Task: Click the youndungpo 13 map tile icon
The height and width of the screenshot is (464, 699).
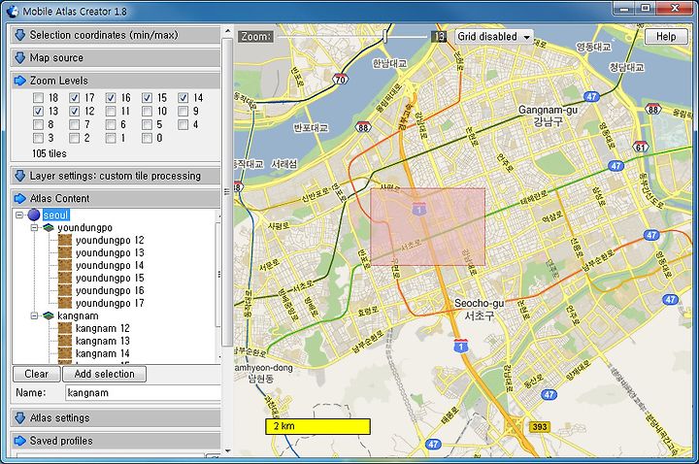Action: click(x=65, y=252)
